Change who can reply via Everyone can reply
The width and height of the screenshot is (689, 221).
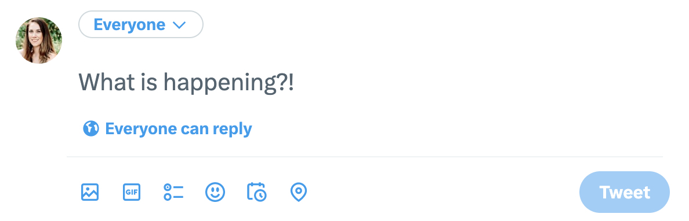tap(168, 129)
